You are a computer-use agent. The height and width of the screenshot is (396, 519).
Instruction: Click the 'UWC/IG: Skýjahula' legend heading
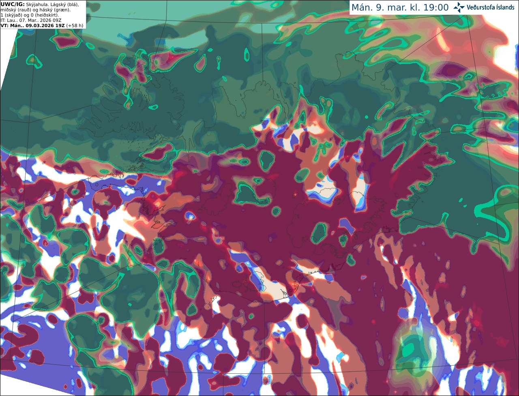pos(24,4)
